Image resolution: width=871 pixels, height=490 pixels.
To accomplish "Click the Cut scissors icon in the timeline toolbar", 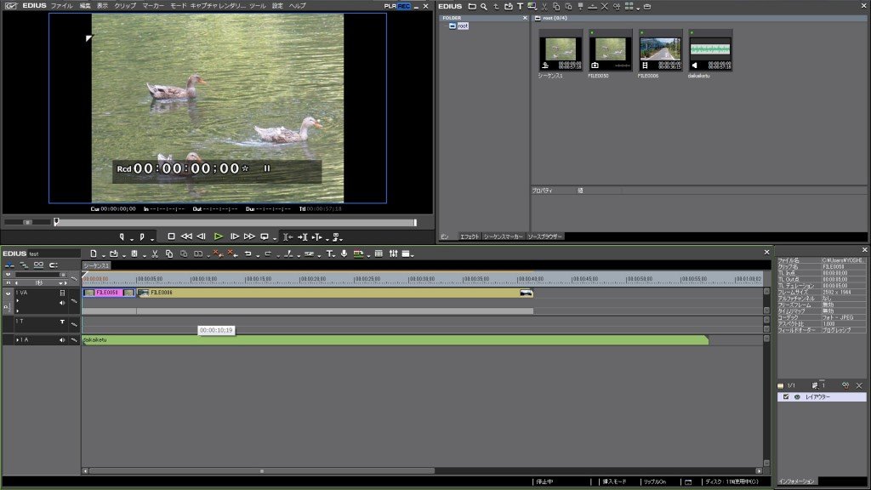I will point(155,254).
